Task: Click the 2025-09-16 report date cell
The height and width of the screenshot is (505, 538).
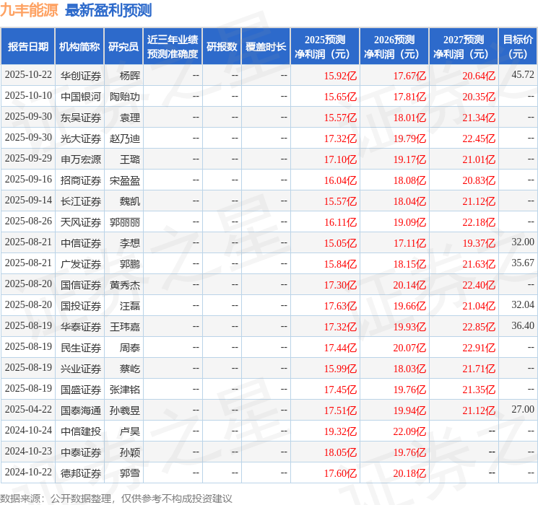Action: (28, 180)
